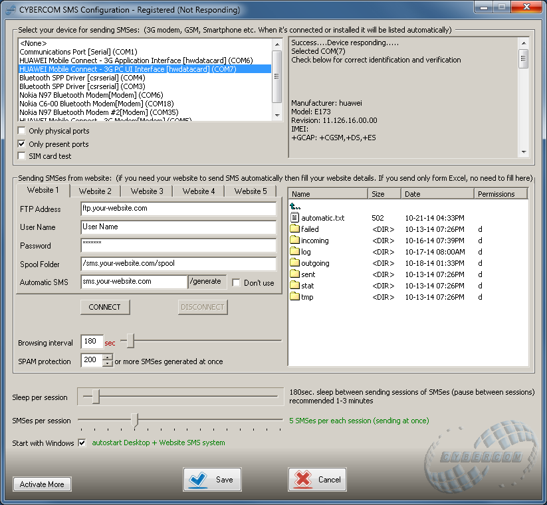Click the Sleep per session slider thumb
The width and height of the screenshot is (547, 505).
point(96,397)
